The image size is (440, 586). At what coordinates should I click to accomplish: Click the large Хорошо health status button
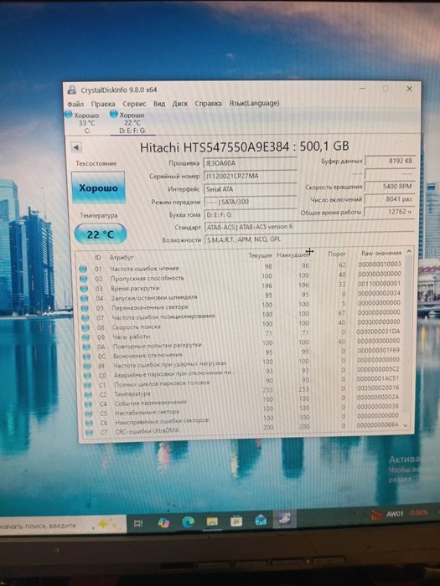(x=98, y=188)
